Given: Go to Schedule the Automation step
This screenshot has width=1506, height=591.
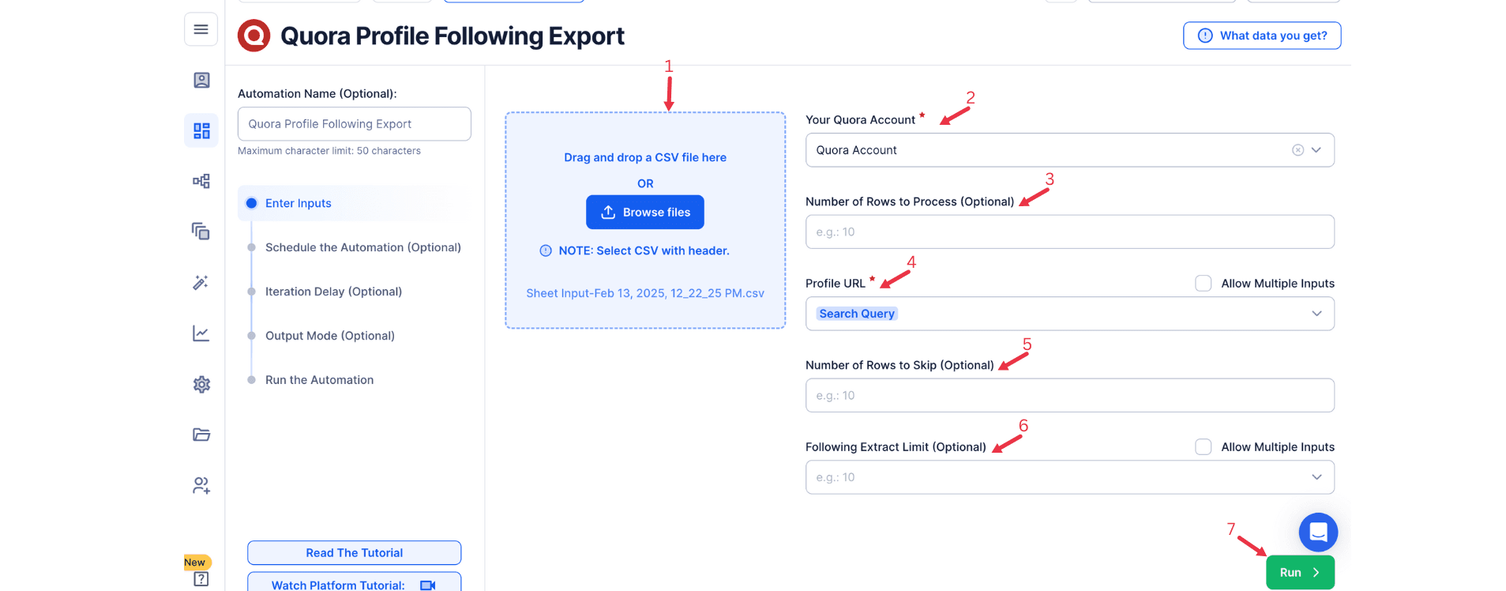Looking at the screenshot, I should [362, 247].
